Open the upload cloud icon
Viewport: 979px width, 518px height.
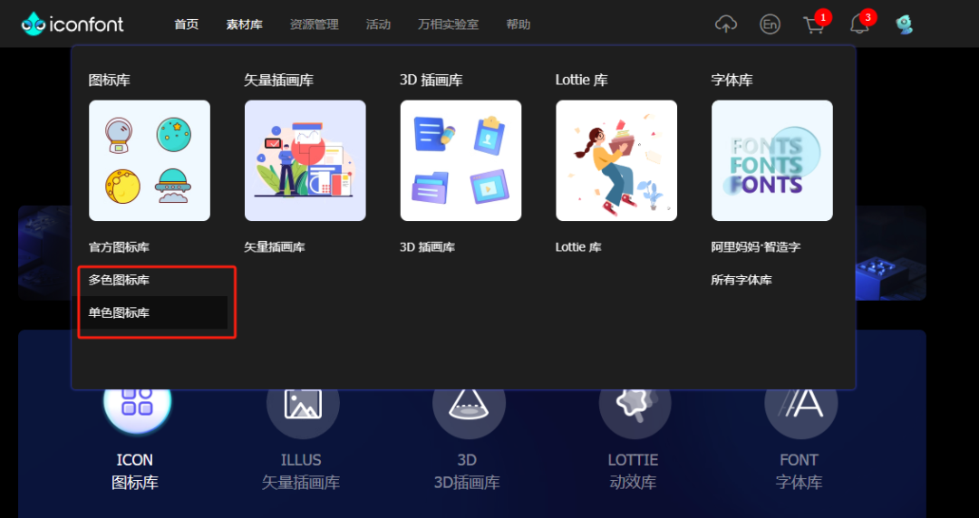click(725, 24)
